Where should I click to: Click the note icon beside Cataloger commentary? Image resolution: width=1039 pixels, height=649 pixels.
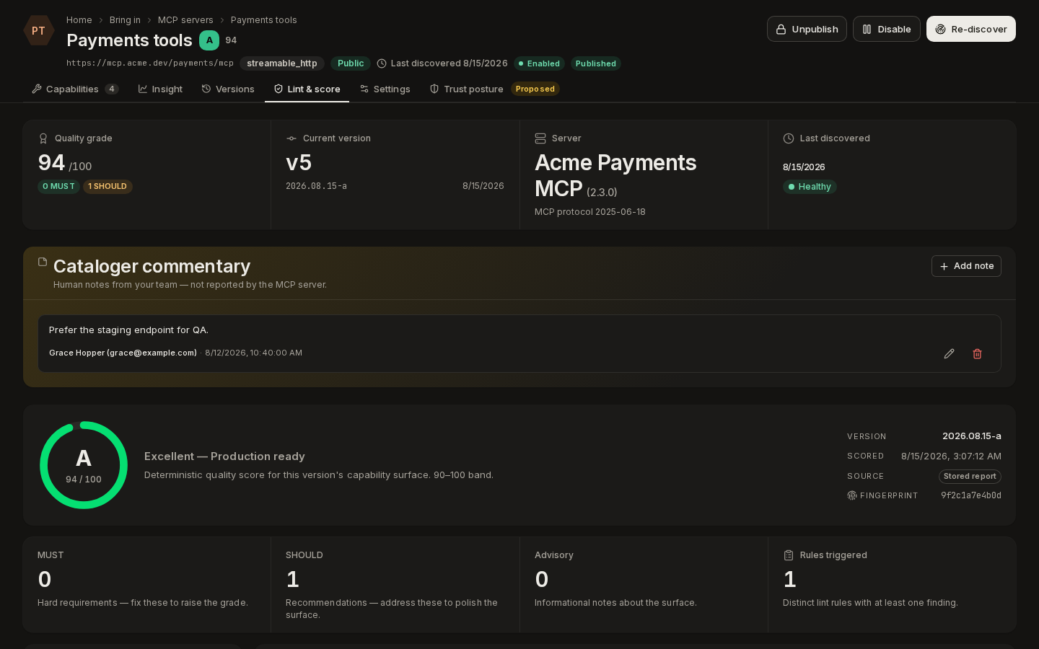point(43,262)
